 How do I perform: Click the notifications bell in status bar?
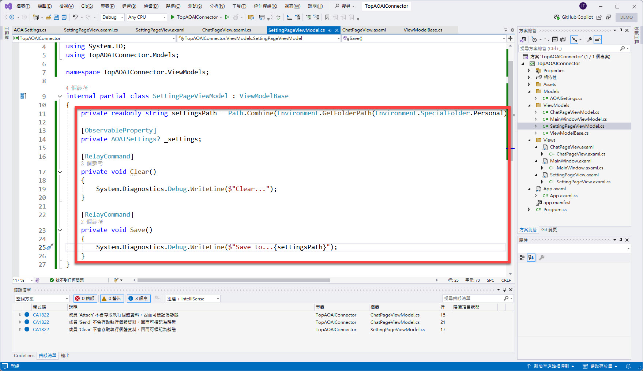point(628,366)
